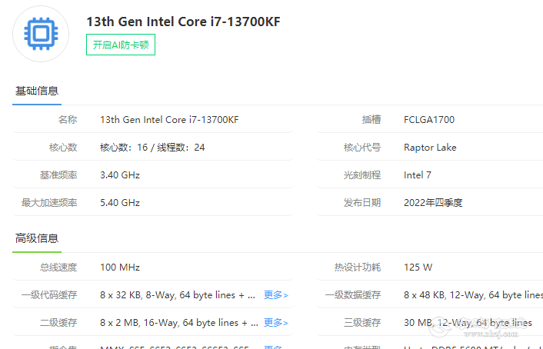Click the 100 MHz bus speed value
This screenshot has height=349, width=543.
(120, 267)
